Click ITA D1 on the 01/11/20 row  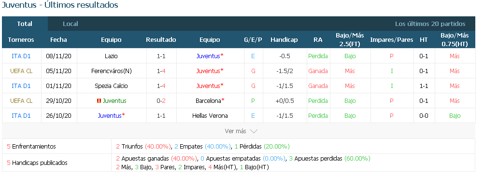click(21, 86)
